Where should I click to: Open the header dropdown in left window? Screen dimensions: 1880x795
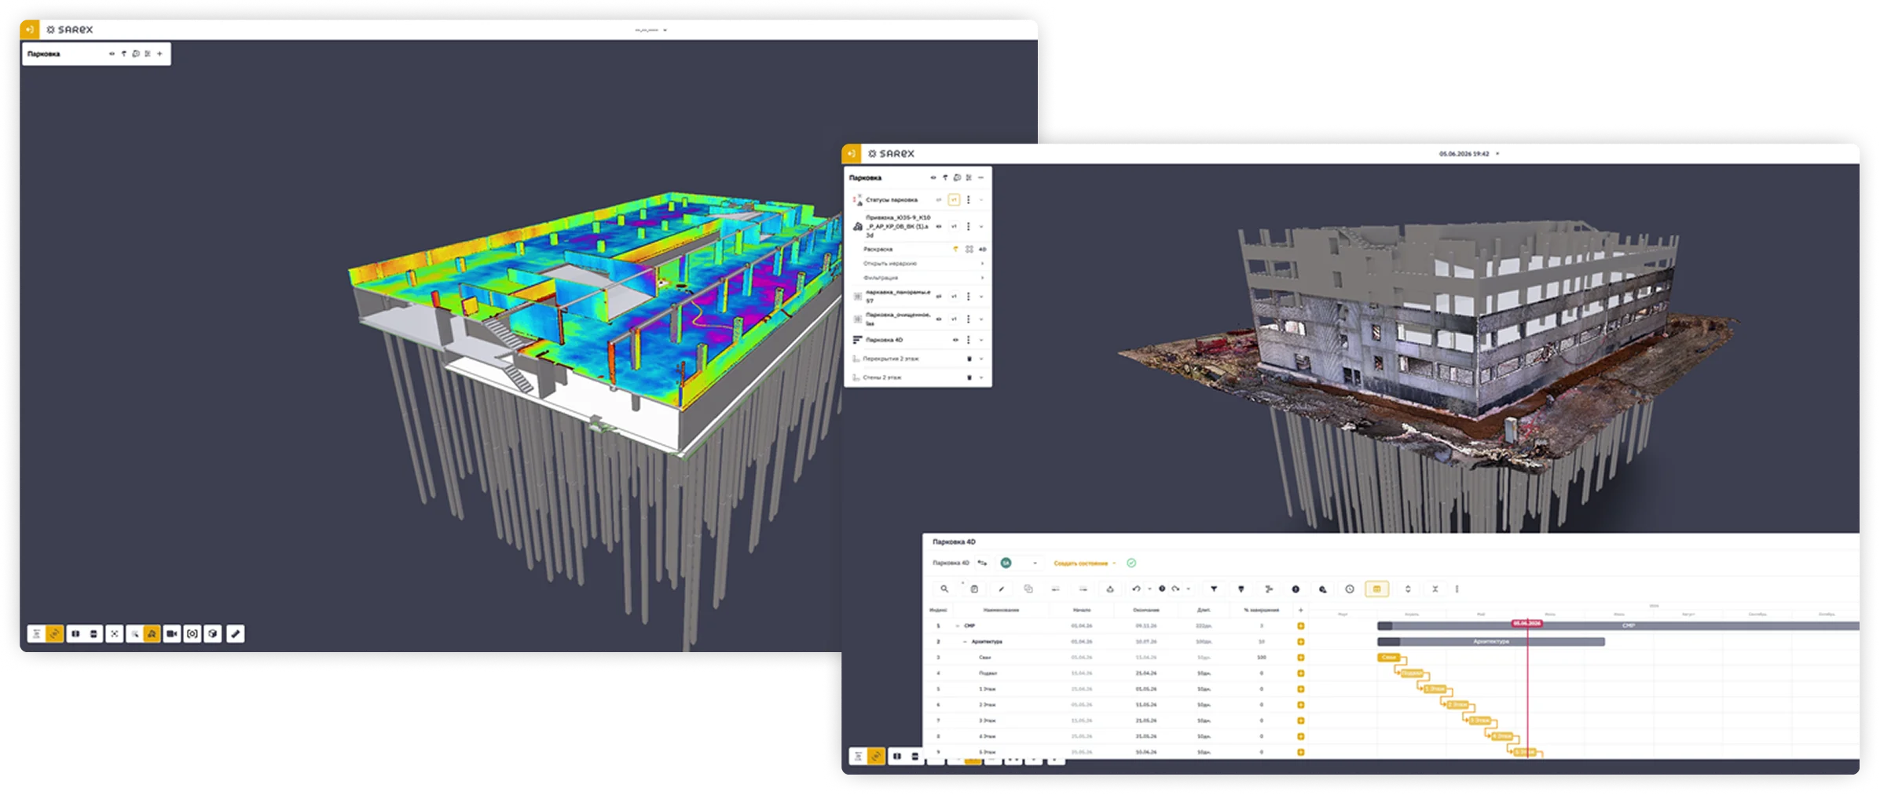[650, 30]
